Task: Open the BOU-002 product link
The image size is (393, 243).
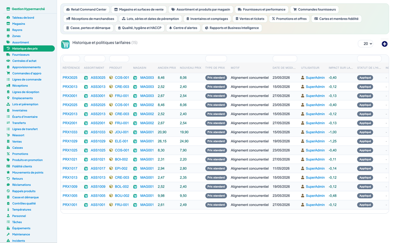Action: point(122,196)
